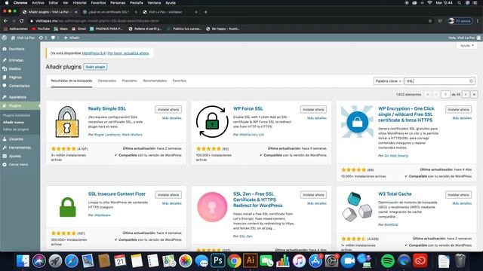Switch to Recomendados tab
Viewport: 483px width, 271px height.
coord(155,81)
